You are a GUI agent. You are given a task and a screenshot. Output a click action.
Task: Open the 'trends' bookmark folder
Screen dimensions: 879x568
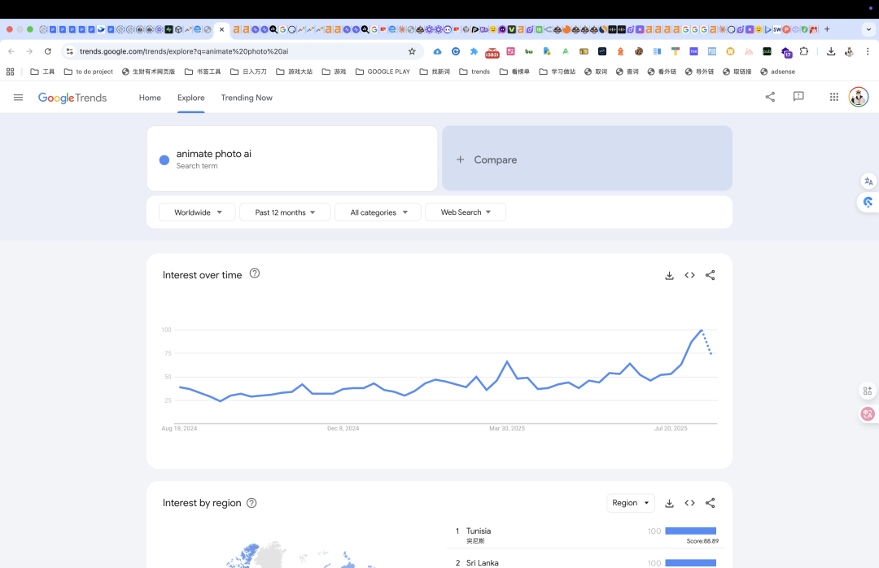click(474, 72)
